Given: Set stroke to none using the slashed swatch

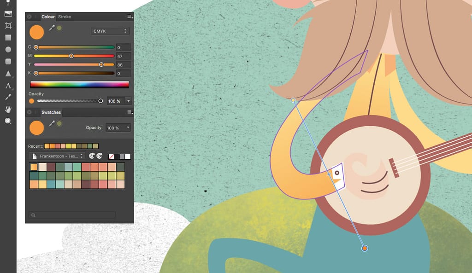Looking at the screenshot, I should coord(112,157).
